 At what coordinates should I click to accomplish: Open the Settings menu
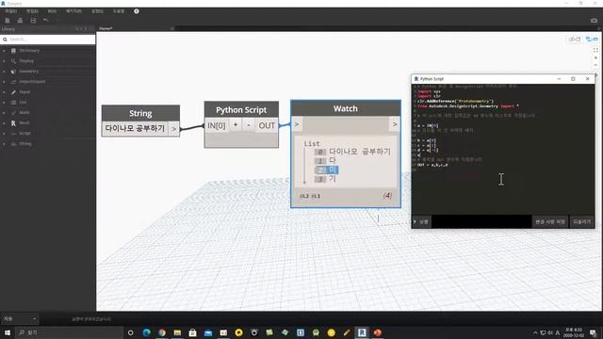coord(97,11)
